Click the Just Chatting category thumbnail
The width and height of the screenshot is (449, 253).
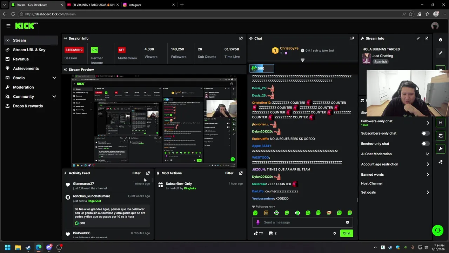pyautogui.click(x=367, y=59)
